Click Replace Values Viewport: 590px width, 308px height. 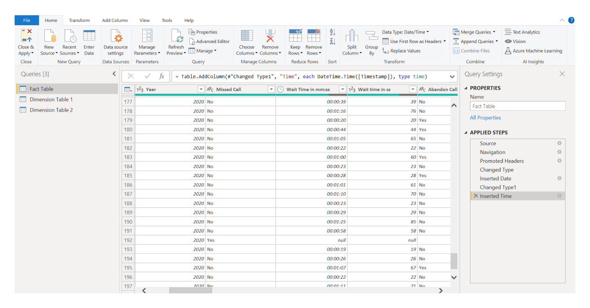(x=402, y=51)
